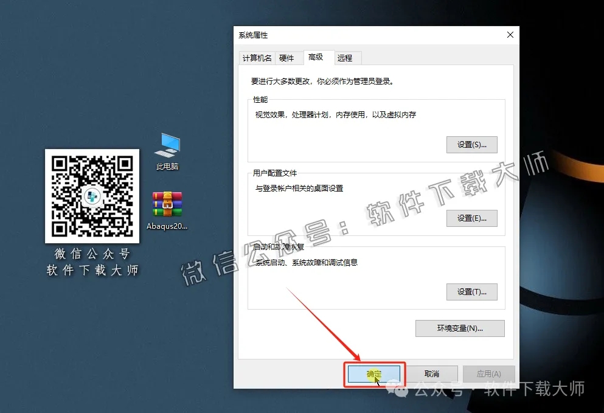Click the 微信公众号 caption under QR code

(92, 254)
